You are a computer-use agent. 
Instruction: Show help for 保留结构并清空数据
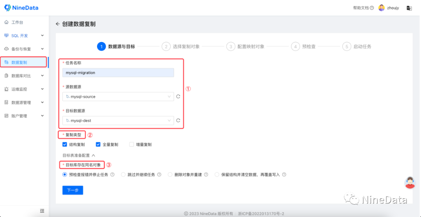(284, 175)
